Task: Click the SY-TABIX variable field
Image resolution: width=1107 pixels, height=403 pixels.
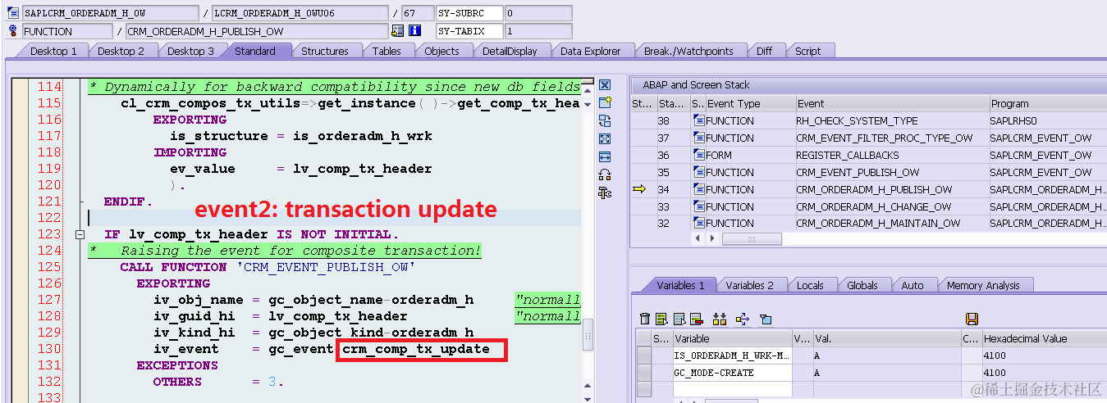Action: point(469,31)
